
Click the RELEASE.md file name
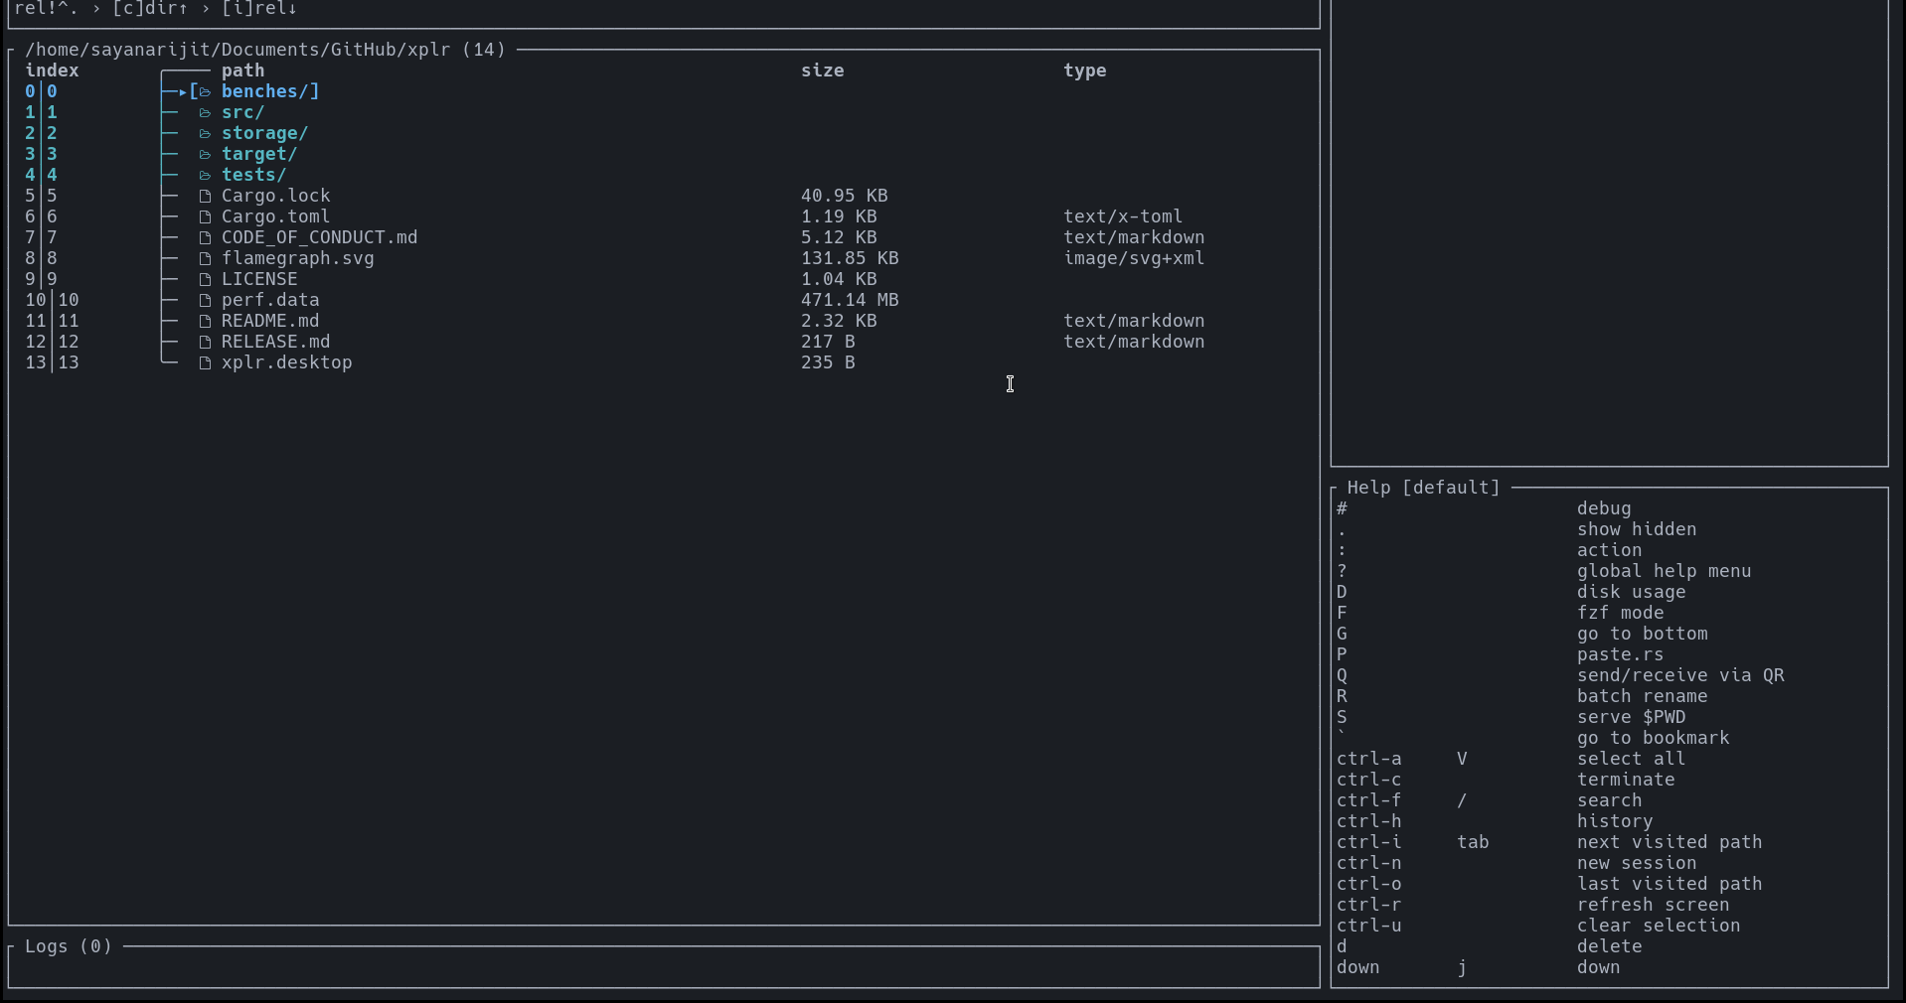point(276,342)
